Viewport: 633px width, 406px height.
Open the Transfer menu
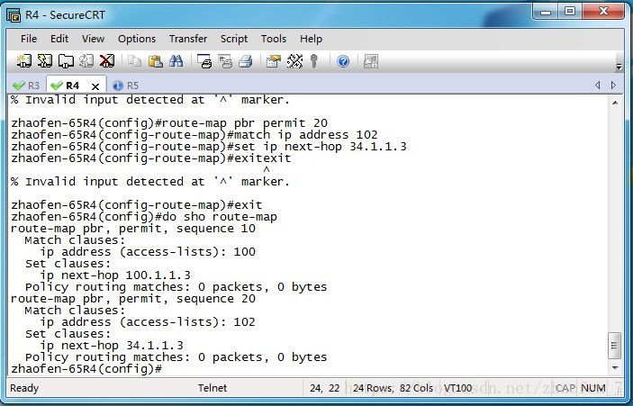(x=188, y=39)
